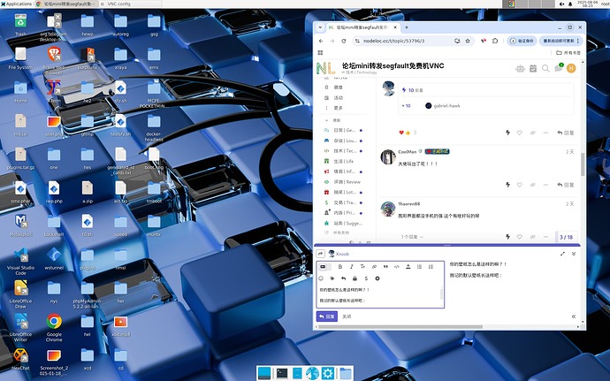Like CoolMan's post with heart icon
Viewport: 610px width, 381px height.
coord(519,185)
